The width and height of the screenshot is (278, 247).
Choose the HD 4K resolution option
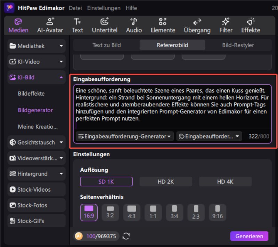click(225, 182)
